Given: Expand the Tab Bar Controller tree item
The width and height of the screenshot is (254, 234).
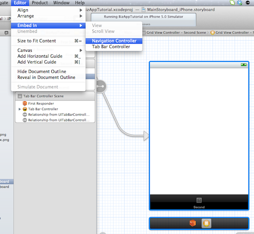Looking at the screenshot, I should (19, 109).
